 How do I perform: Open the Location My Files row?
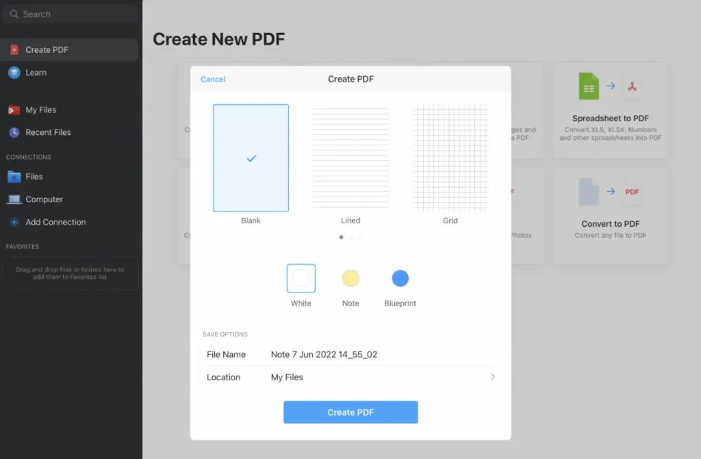[350, 377]
